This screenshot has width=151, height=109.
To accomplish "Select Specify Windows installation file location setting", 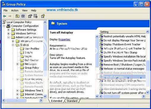I will pos(123,57).
